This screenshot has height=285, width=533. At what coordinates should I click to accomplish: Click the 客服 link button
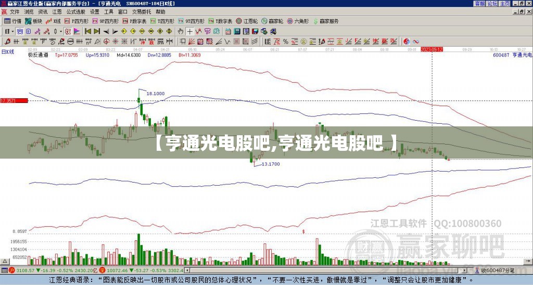coord(479,4)
